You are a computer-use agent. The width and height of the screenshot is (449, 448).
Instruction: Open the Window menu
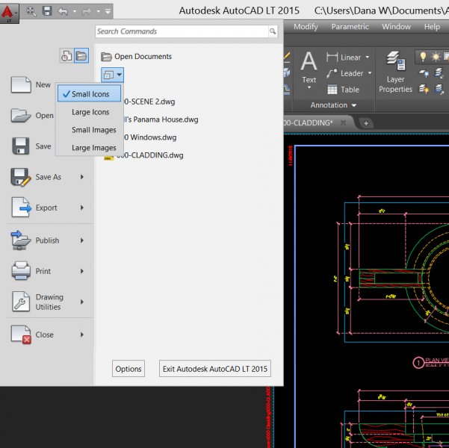[x=396, y=27]
